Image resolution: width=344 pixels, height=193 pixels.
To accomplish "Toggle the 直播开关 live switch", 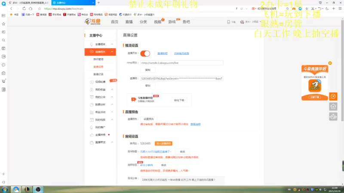I will click(145, 53).
